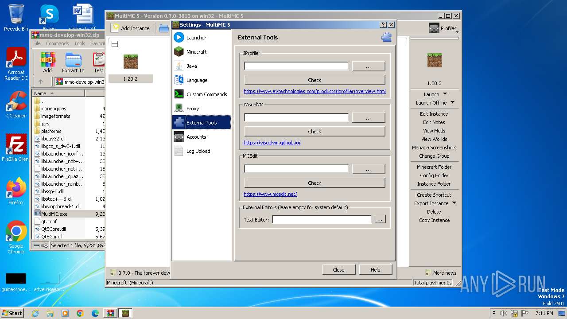The height and width of the screenshot is (319, 567).
Task: Open the File menu in WinRAR
Action: point(37,43)
